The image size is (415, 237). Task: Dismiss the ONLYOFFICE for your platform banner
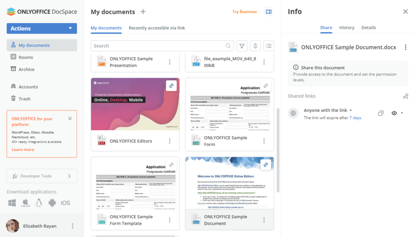point(70,118)
